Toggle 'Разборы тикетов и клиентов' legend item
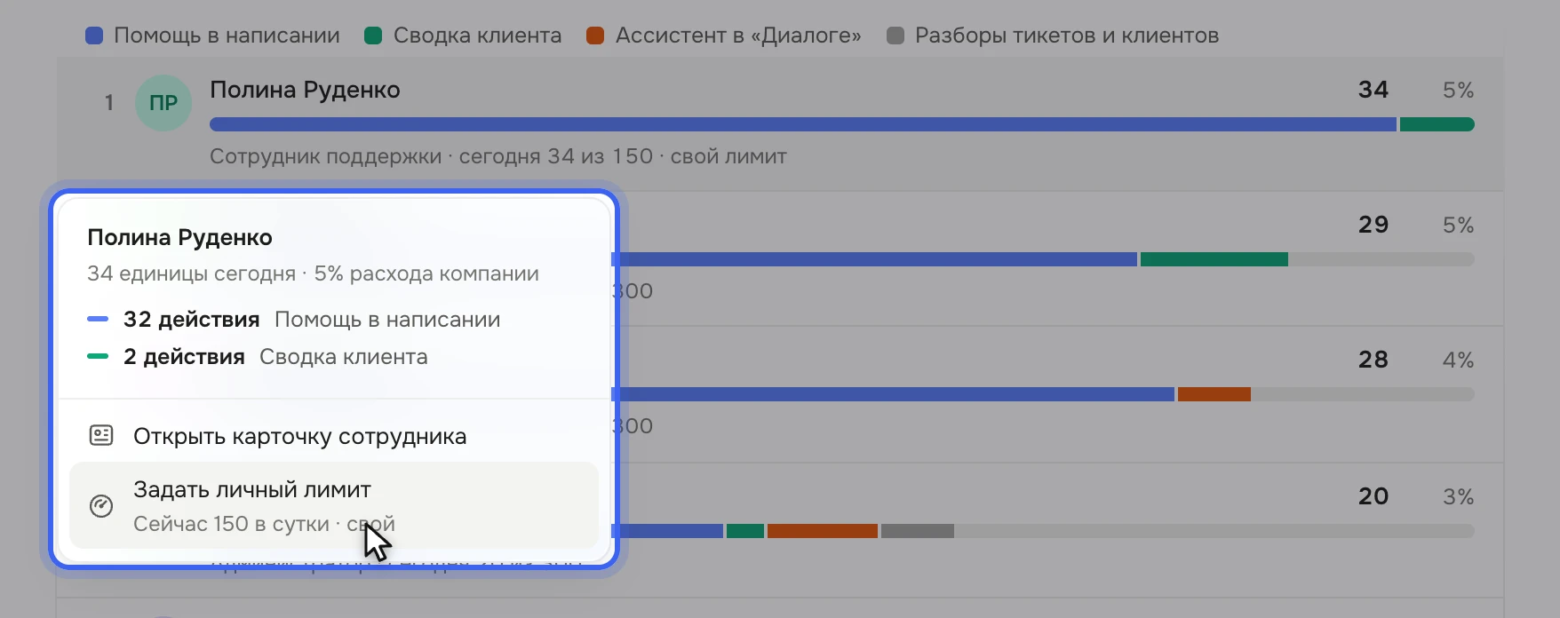The height and width of the screenshot is (618, 1560). (1053, 36)
